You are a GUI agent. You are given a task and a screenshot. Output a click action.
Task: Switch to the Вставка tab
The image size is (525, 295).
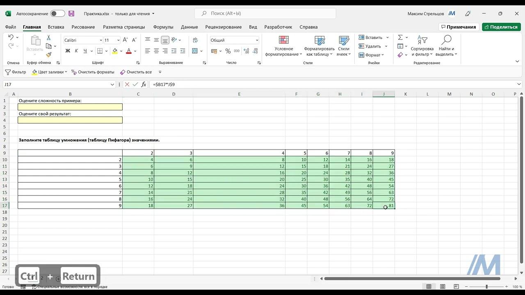tap(56, 27)
